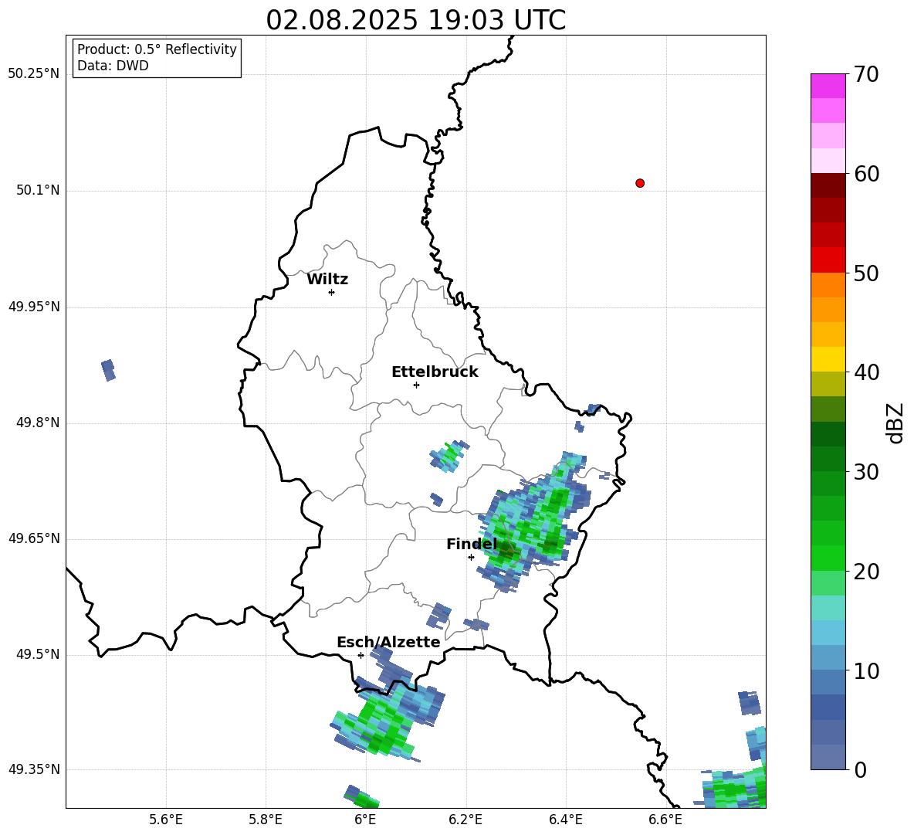Screen dimensions: 914x835
Task: Click the 6.6°E longitude label
Action: 665,820
